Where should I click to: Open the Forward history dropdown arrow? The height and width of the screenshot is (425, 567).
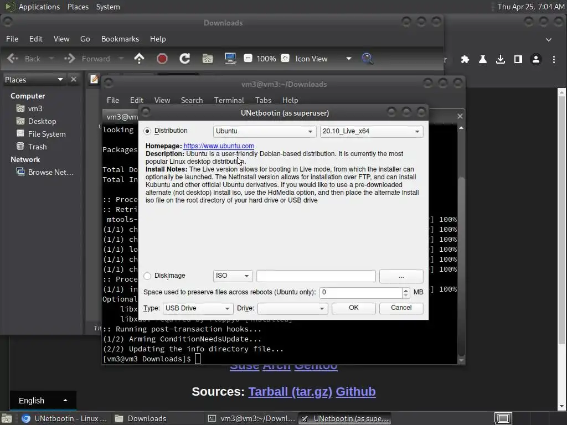point(121,59)
